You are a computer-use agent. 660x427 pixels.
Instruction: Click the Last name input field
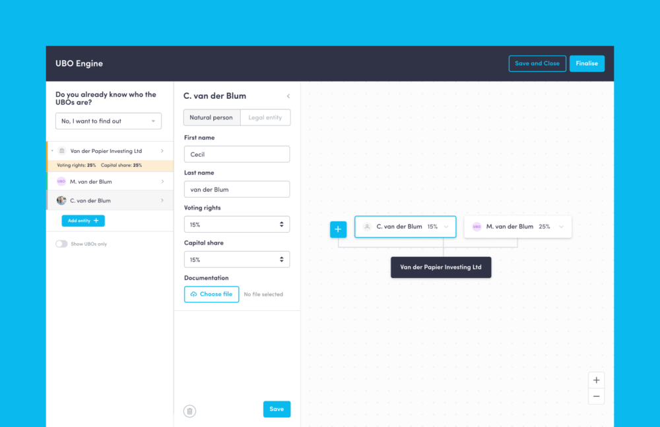236,189
